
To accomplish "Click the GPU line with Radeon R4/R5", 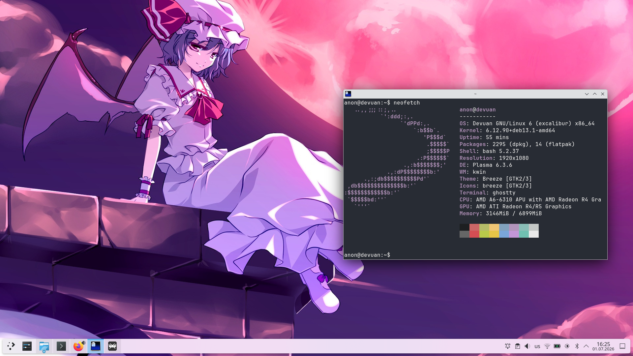I will click(516, 207).
